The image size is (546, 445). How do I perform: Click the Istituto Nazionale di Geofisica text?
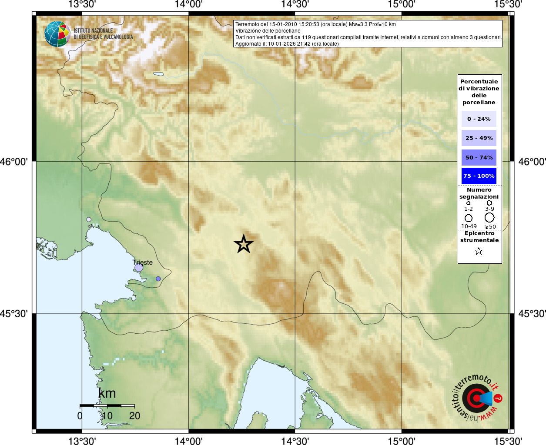click(x=103, y=34)
